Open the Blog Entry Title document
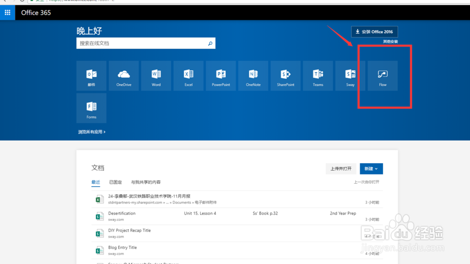This screenshot has height=264, width=470. click(122, 247)
